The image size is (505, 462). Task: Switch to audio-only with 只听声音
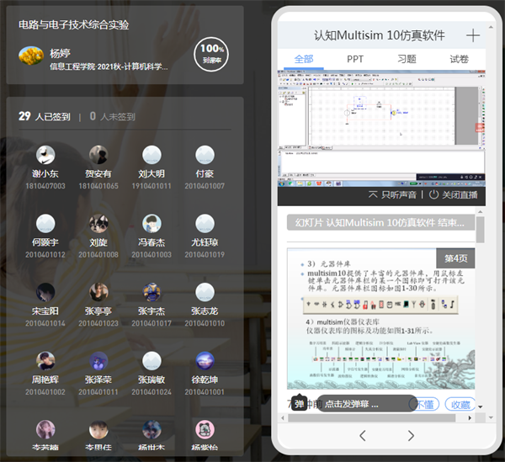pyautogui.click(x=392, y=194)
